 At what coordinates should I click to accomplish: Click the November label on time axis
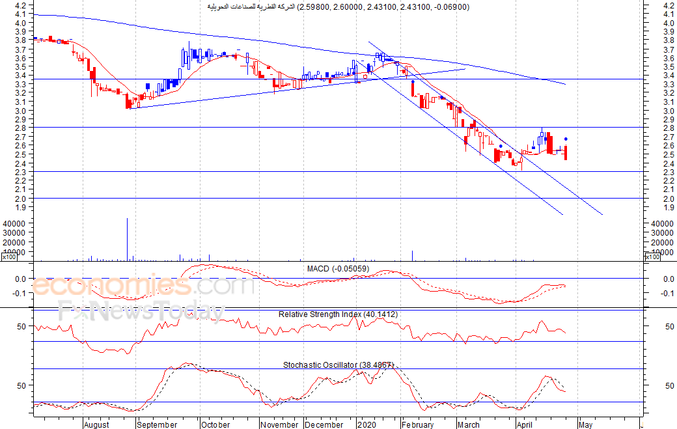tap(279, 424)
